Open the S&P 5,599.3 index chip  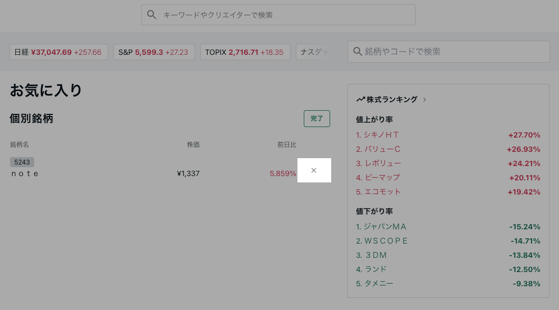(x=154, y=52)
